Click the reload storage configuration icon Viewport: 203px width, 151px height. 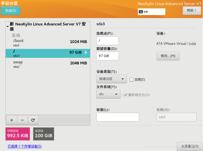(33, 120)
